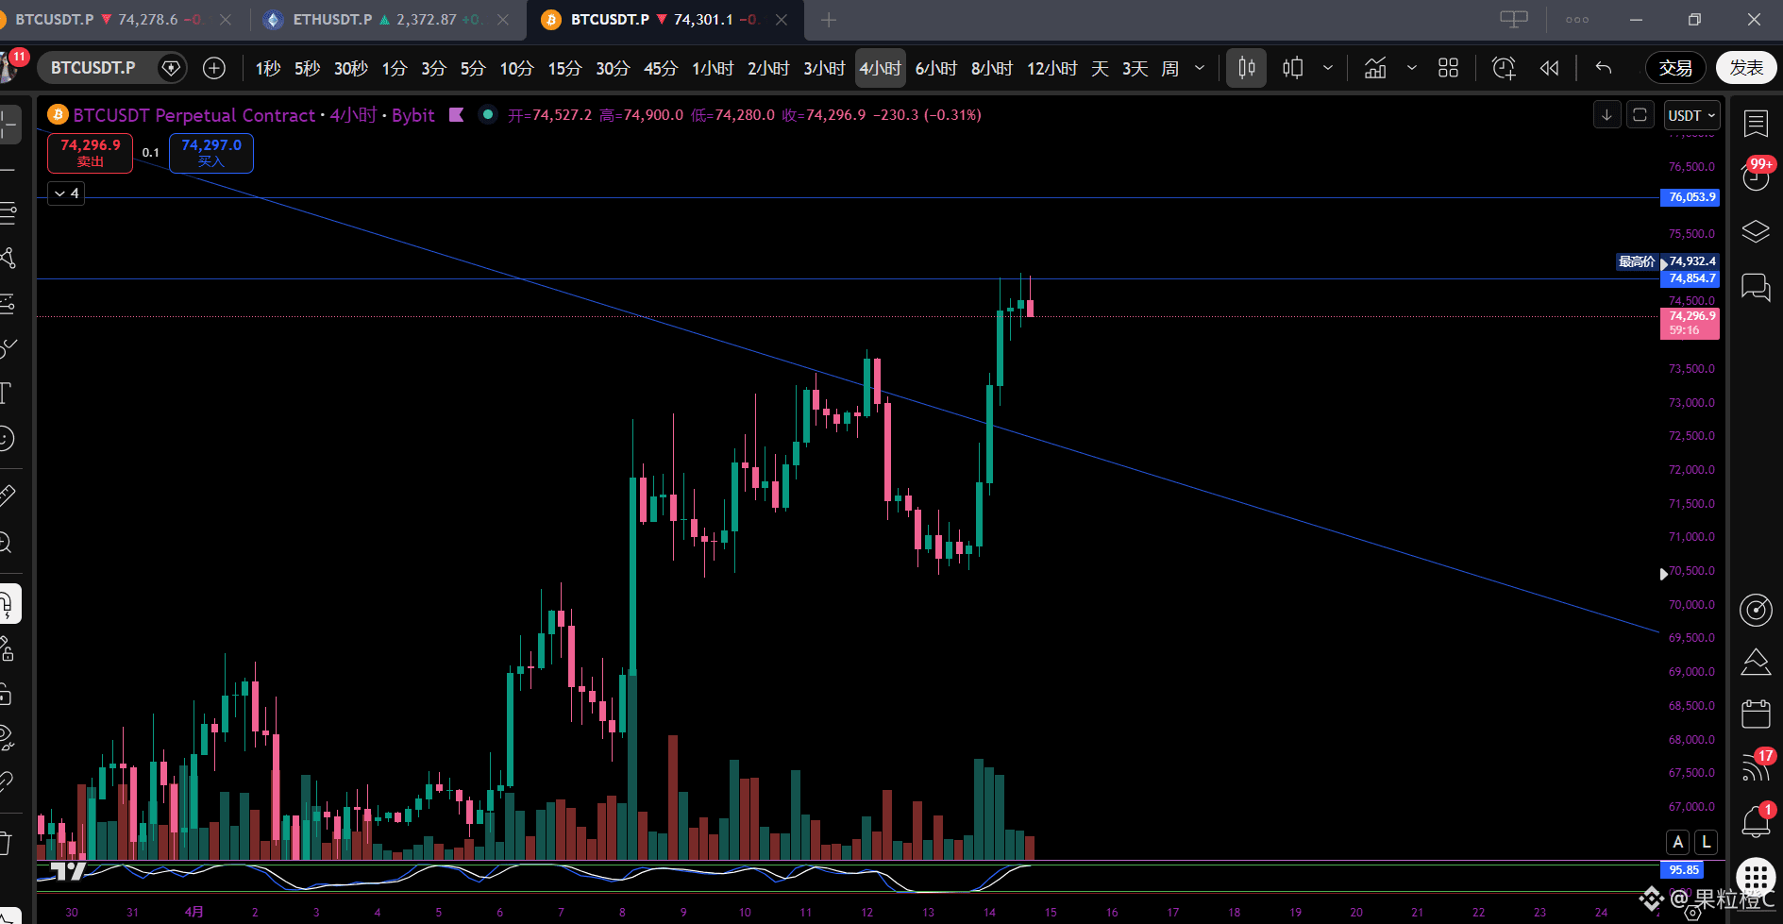Select the magnet mode tool in left toolbar
The height and width of the screenshot is (924, 1783).
[8, 604]
